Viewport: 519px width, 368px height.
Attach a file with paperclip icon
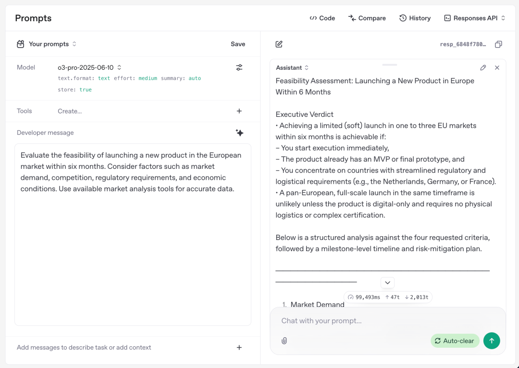pyautogui.click(x=284, y=341)
